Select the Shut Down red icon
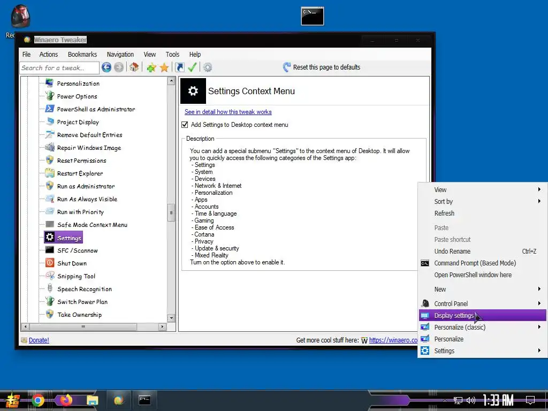Image resolution: width=548 pixels, height=411 pixels. (50, 263)
